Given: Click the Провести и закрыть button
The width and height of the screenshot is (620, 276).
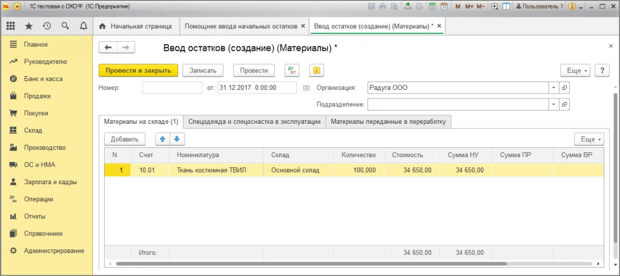Looking at the screenshot, I should click(138, 71).
